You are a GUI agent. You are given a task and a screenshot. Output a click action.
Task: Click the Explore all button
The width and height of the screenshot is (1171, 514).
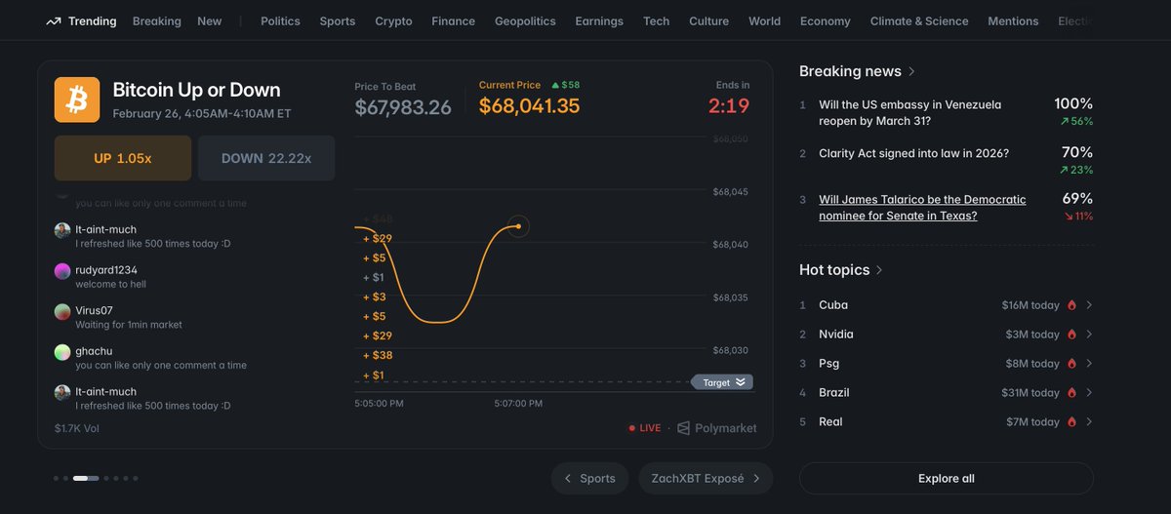click(947, 479)
